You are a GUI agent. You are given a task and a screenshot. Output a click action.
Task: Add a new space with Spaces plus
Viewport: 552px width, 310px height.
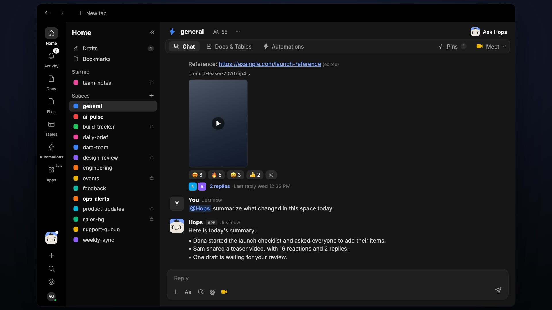(x=152, y=96)
